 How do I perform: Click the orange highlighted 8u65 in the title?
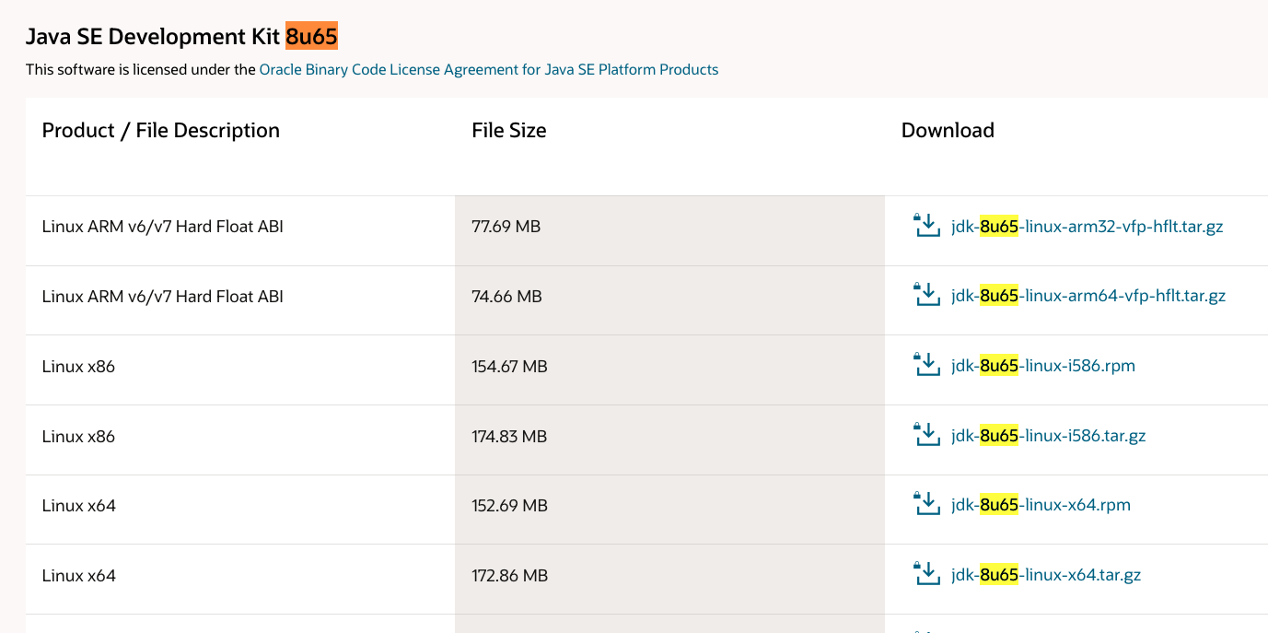pyautogui.click(x=311, y=37)
